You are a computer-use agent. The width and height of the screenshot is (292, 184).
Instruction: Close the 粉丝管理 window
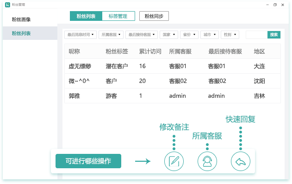(x=282, y=5)
